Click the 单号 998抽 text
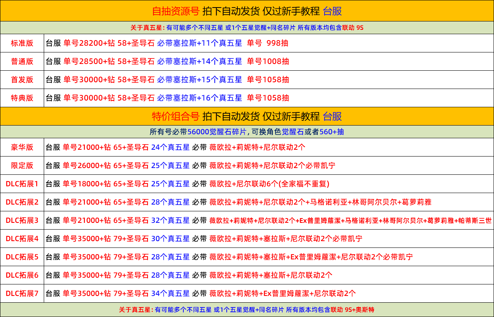 point(267,43)
